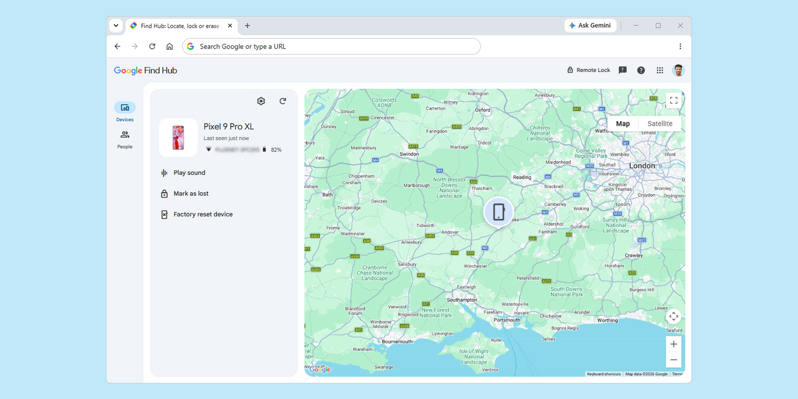Mark the device as lost
798x399 pixels.
tap(191, 194)
